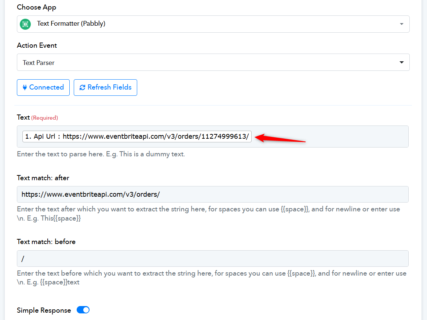Click the 'Simple Response' label
This screenshot has width=427, height=320.
(x=44, y=310)
